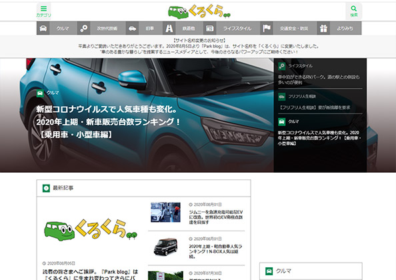Click the gears icon beside 次世代技術
Screen dimensions: 396x280
pyautogui.click(x=83, y=28)
